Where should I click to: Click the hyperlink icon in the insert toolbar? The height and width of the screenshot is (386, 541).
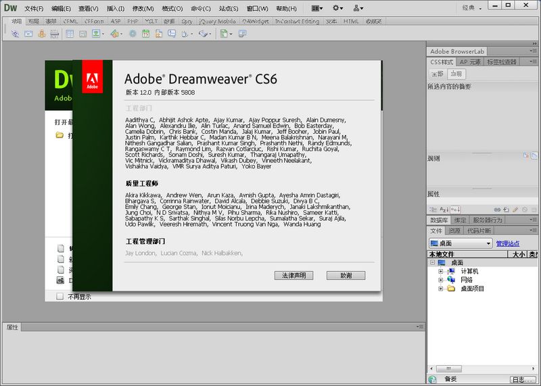(x=16, y=33)
